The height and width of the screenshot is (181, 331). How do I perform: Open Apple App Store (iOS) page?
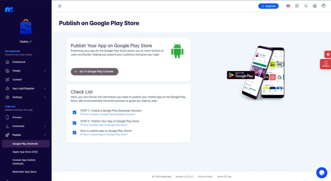point(25,152)
